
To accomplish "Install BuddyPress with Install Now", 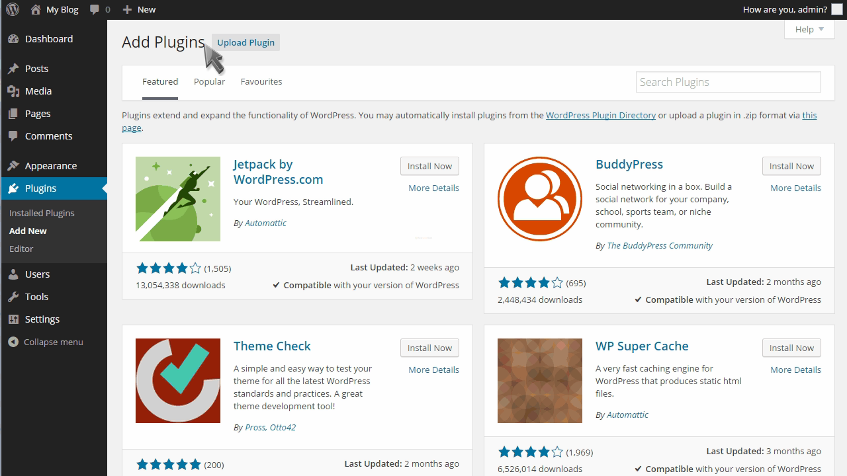I will click(x=791, y=166).
